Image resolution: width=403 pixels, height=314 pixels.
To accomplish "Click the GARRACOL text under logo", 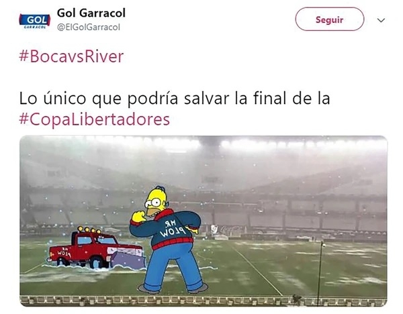I will coord(35,26).
